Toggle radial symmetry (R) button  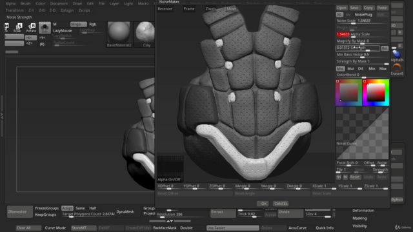pyautogui.click(x=42, y=44)
